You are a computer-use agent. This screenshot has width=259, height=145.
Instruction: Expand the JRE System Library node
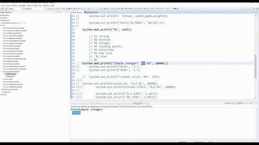click(0, 23)
